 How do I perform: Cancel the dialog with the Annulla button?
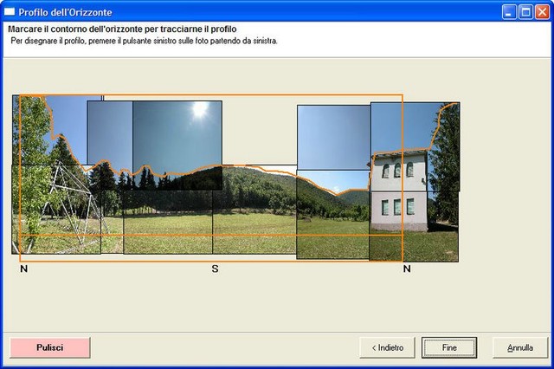pyautogui.click(x=520, y=347)
